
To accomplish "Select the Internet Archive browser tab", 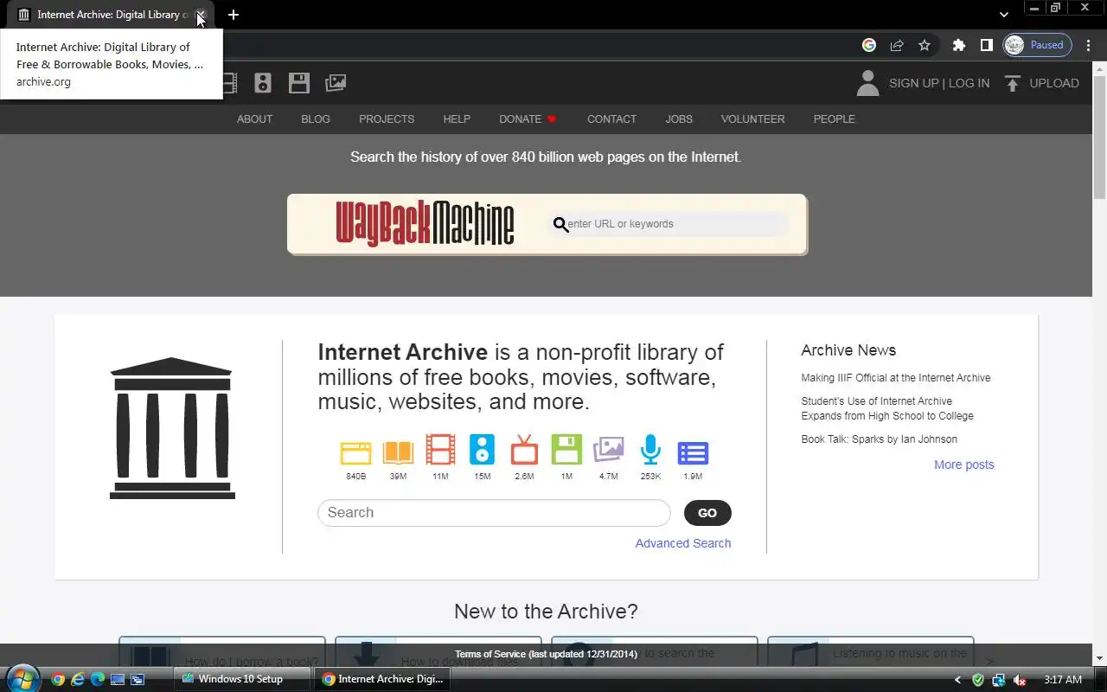I will (112, 15).
